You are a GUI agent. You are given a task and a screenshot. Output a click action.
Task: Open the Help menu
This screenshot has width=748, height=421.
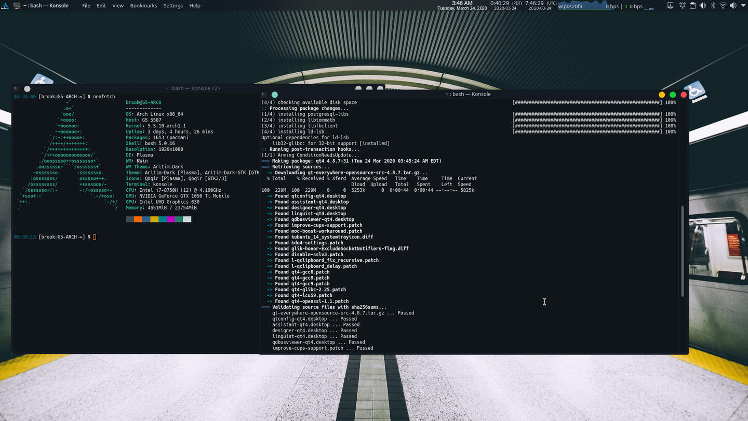195,6
